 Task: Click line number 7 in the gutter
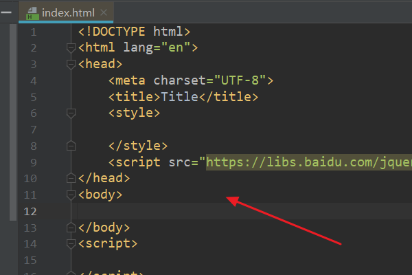pyautogui.click(x=34, y=130)
